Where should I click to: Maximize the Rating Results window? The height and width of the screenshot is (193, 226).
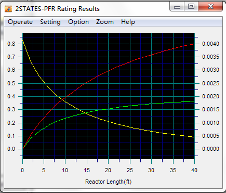point(191,7)
